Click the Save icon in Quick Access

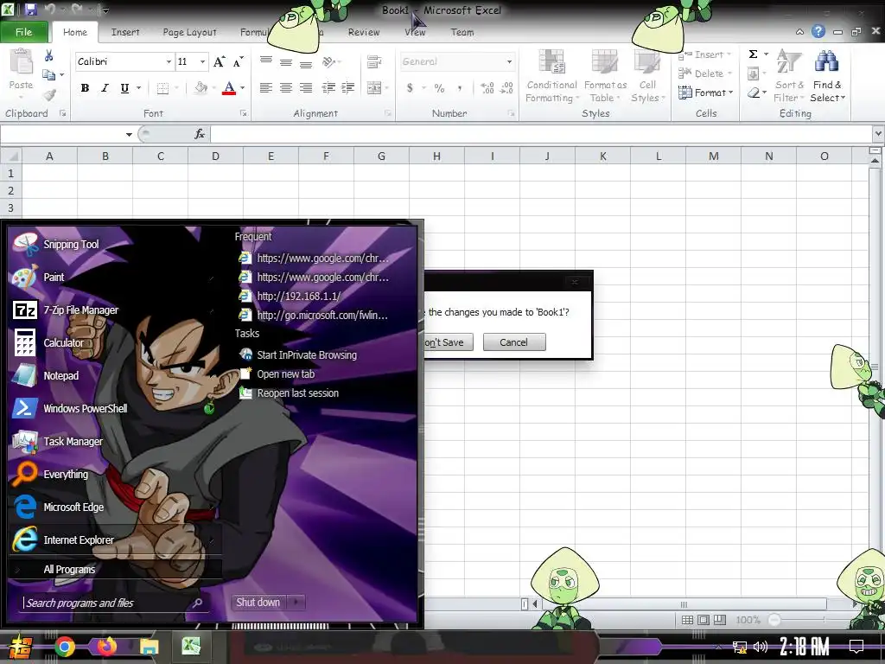(30, 10)
